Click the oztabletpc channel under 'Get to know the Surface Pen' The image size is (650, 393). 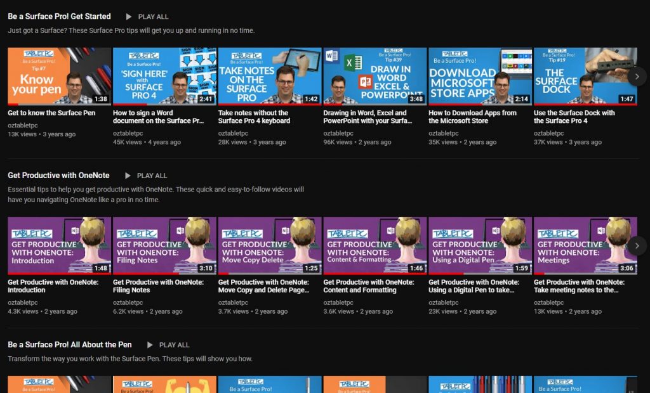[x=23, y=126]
